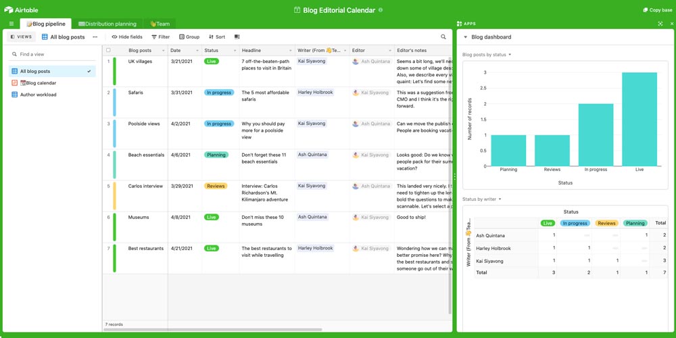Click the Planning bar in status chart
This screenshot has width=676, height=338.
coord(508,151)
